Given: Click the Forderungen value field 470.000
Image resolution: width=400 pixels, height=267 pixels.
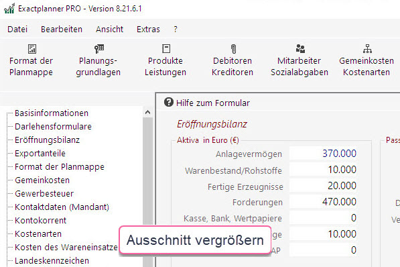Looking at the screenshot, I should pyautogui.click(x=323, y=202).
